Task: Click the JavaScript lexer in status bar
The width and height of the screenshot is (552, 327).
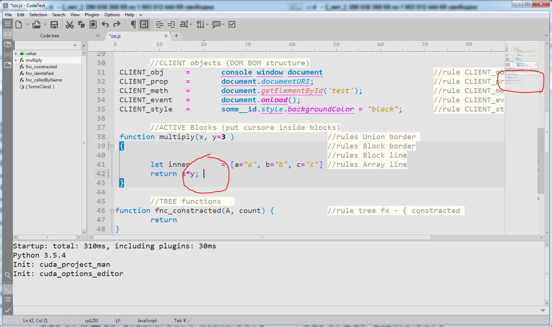Action: click(147, 321)
